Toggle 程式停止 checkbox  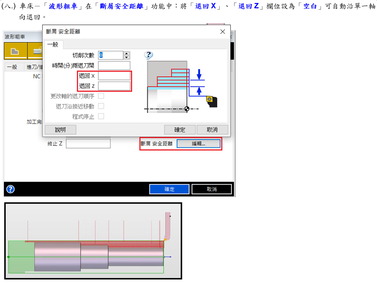coord(101,116)
